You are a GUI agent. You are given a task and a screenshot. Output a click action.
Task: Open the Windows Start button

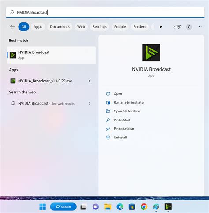click(43, 207)
